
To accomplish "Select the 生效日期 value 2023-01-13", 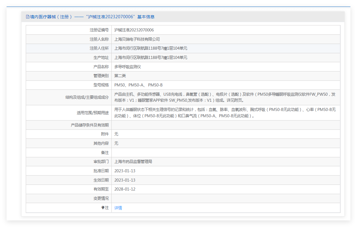I will click(125, 180).
